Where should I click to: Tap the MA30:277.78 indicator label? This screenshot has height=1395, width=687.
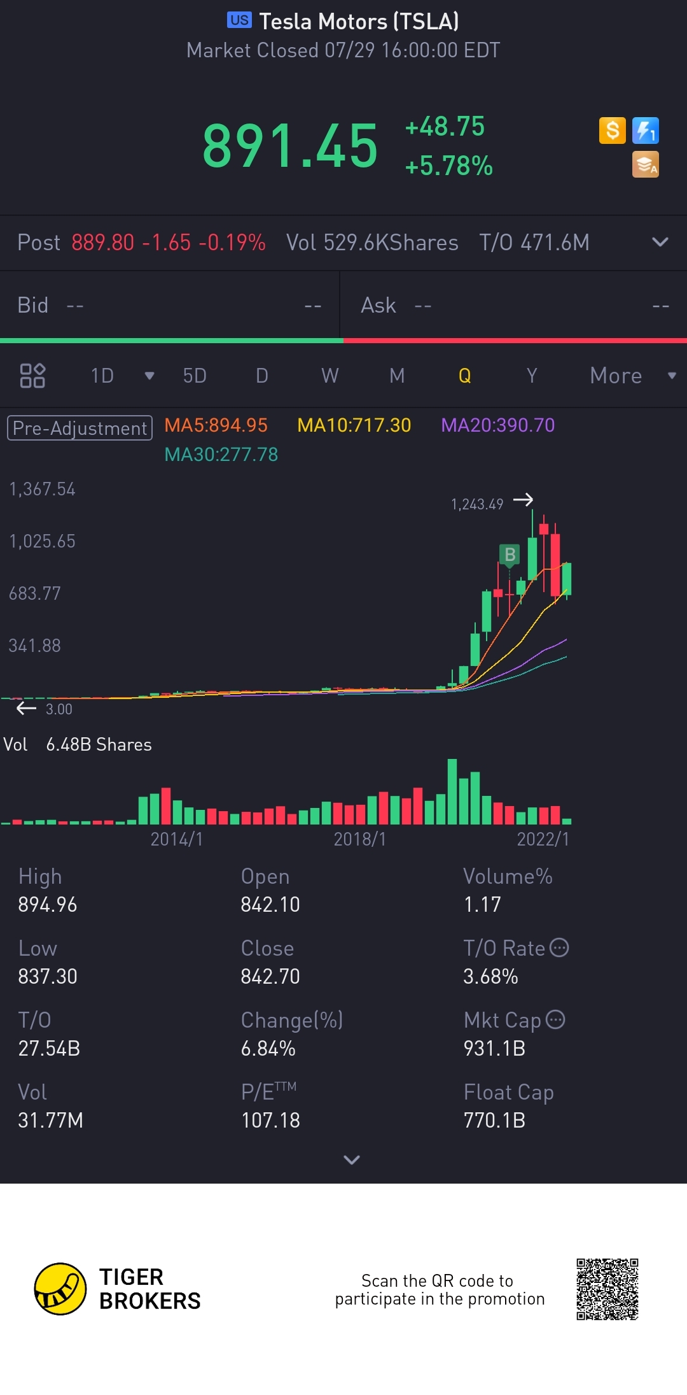pyautogui.click(x=221, y=455)
